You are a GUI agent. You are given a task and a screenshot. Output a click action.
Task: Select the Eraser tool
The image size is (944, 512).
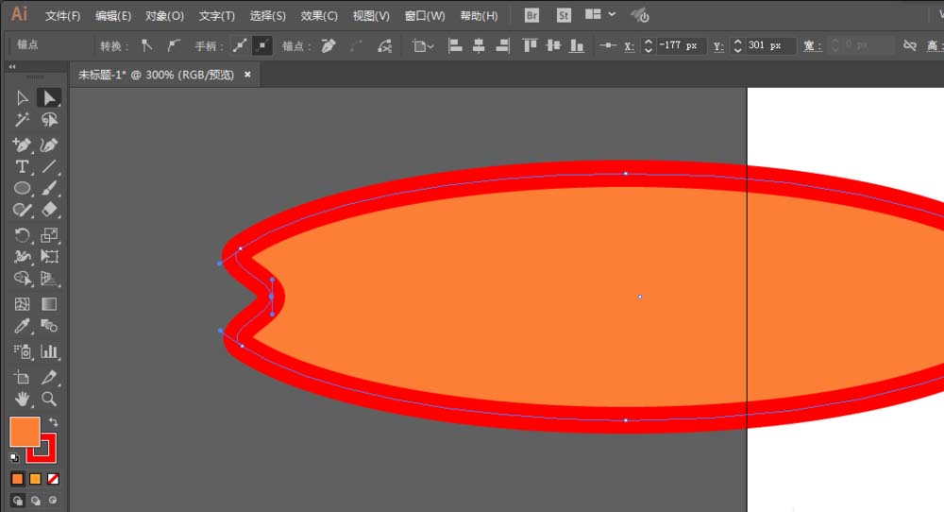[x=49, y=211]
